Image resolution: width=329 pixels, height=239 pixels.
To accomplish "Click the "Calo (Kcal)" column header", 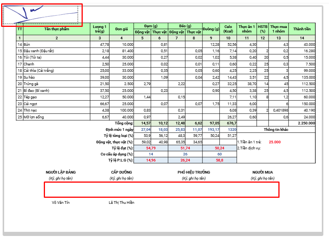I will click(x=228, y=29).
